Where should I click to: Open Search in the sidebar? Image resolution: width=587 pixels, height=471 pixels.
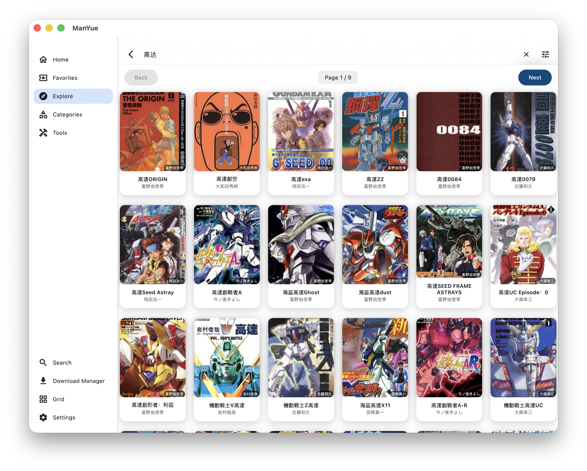pyautogui.click(x=62, y=363)
